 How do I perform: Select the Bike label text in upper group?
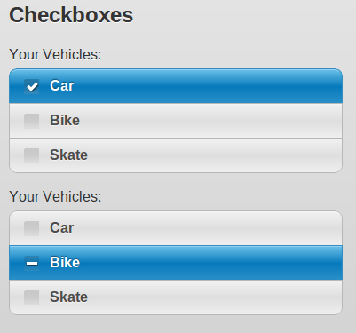(x=65, y=121)
